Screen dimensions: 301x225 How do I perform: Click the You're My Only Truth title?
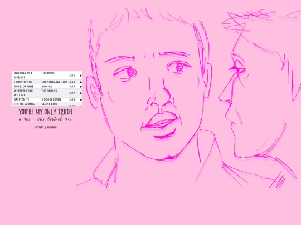point(46,112)
